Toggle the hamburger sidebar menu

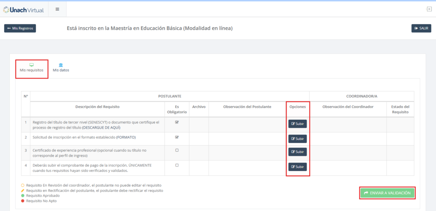click(57, 9)
